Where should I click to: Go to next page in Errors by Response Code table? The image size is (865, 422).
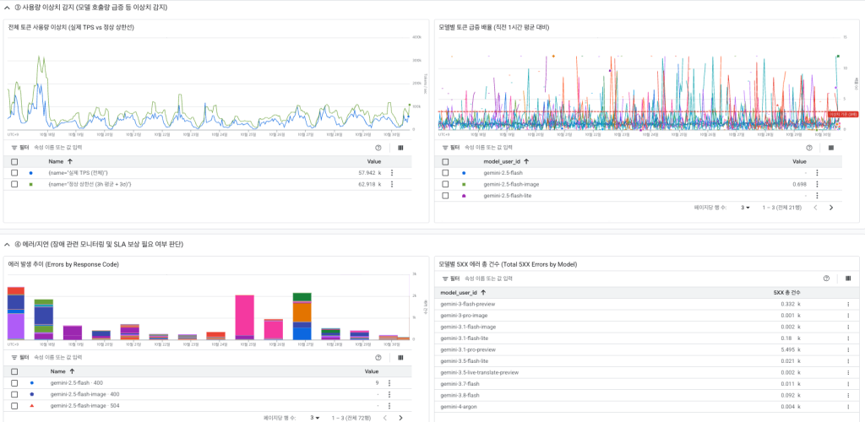[x=400, y=418]
